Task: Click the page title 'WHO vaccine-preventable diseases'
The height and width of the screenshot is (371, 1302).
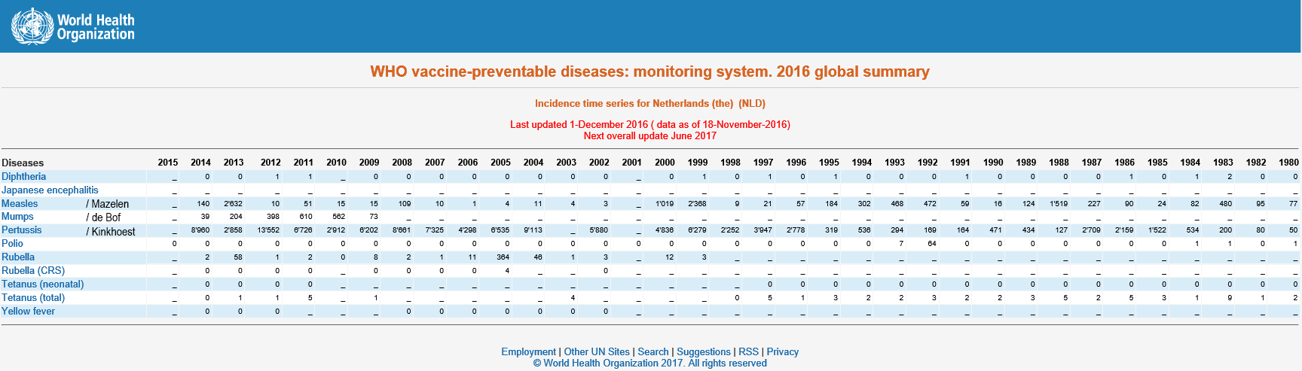Action: coord(649,71)
